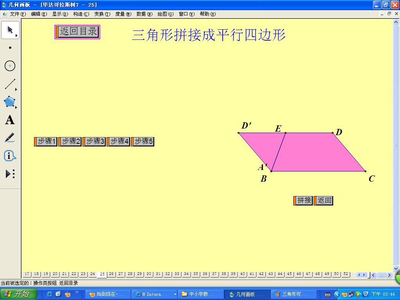
Task: Switch to page tab 40
Action: tap(242, 274)
